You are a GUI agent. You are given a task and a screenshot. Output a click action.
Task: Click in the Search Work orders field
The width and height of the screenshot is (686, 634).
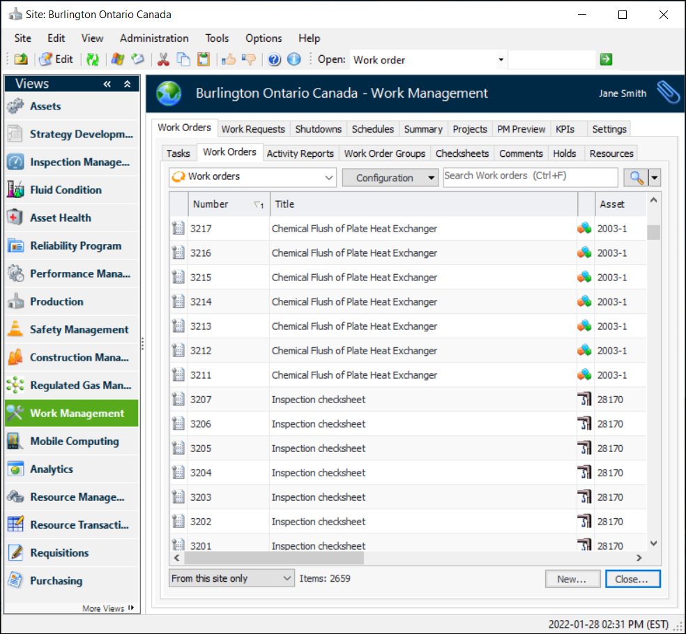tap(530, 176)
